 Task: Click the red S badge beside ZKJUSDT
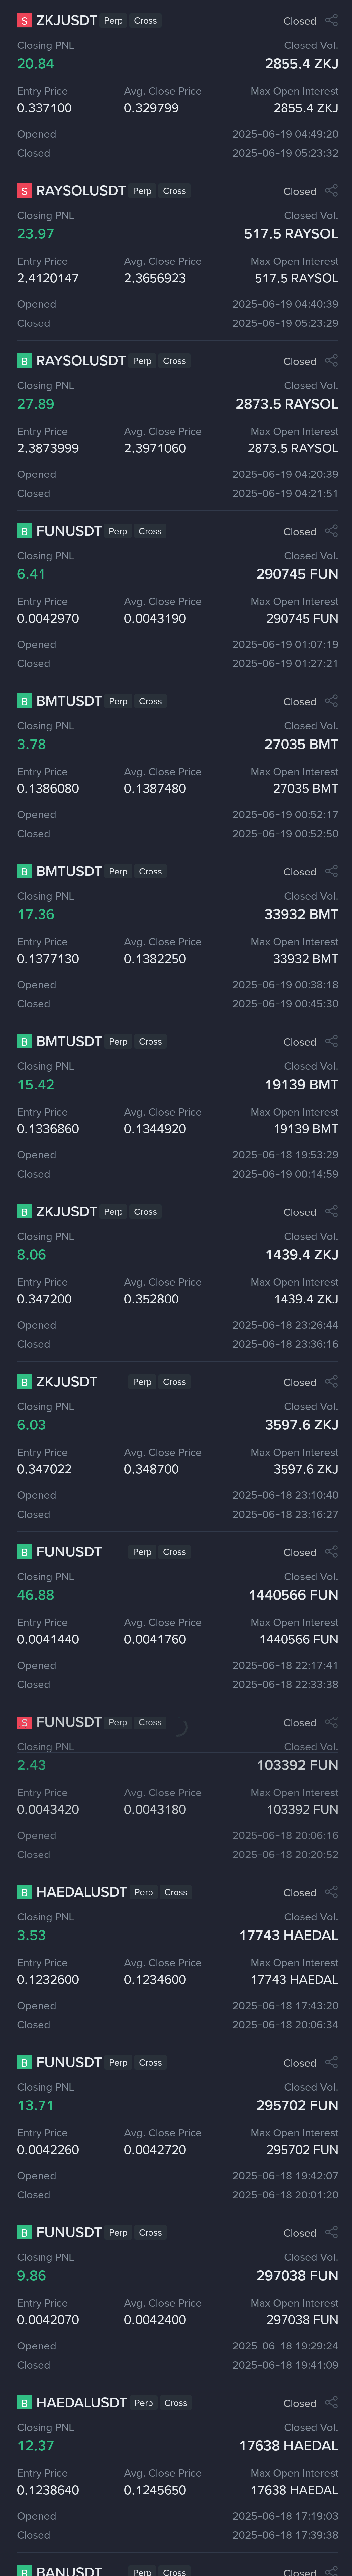(x=24, y=21)
